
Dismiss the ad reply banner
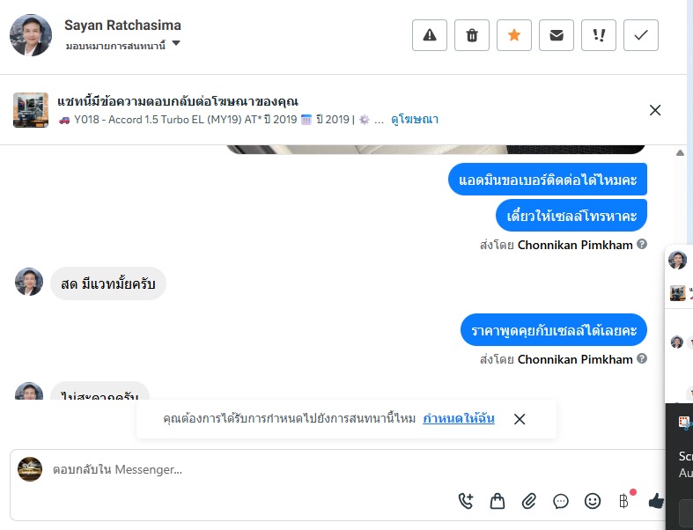tap(655, 110)
